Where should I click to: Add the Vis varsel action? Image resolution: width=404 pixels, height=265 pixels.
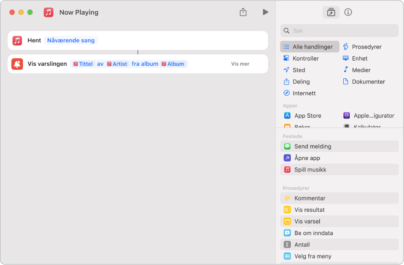(339, 221)
